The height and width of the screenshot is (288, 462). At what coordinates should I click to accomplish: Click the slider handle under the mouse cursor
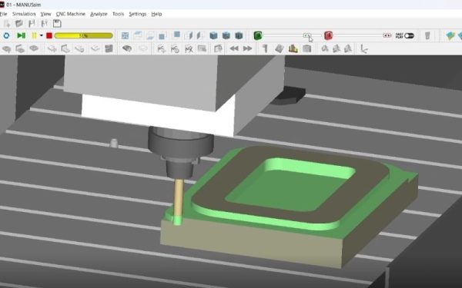306,35
